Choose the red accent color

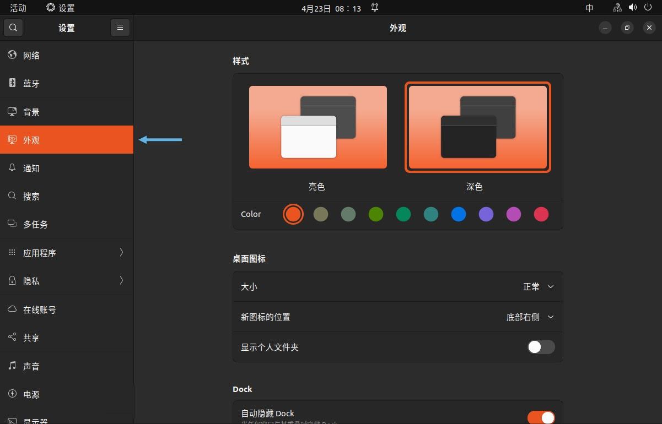point(541,214)
